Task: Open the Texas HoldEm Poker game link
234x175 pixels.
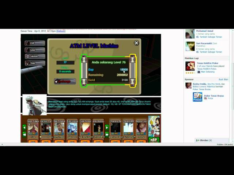Action: point(208,63)
